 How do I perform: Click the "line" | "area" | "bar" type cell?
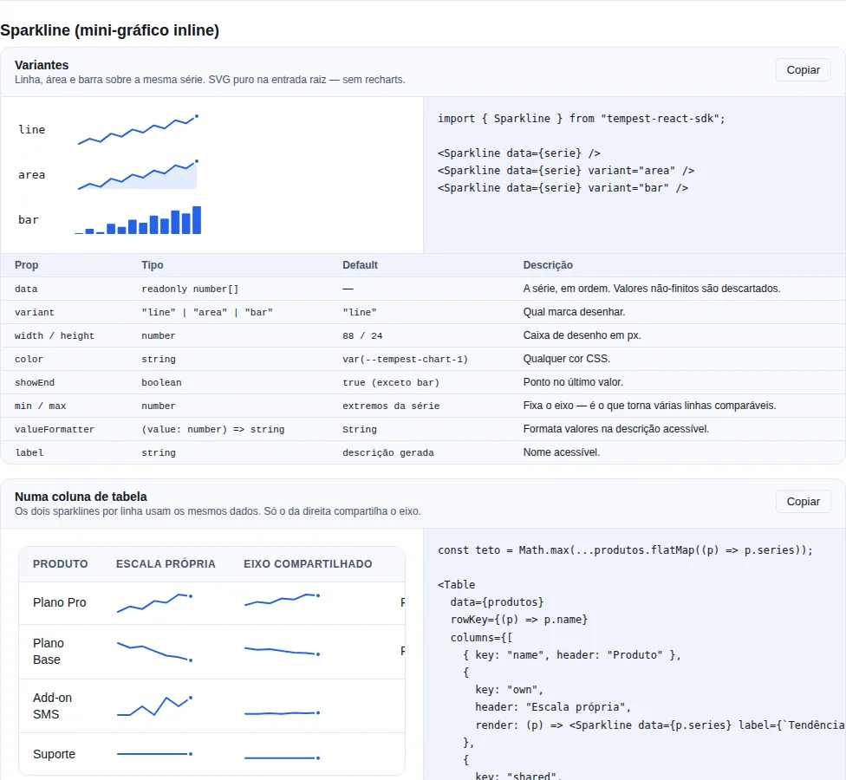tap(207, 312)
